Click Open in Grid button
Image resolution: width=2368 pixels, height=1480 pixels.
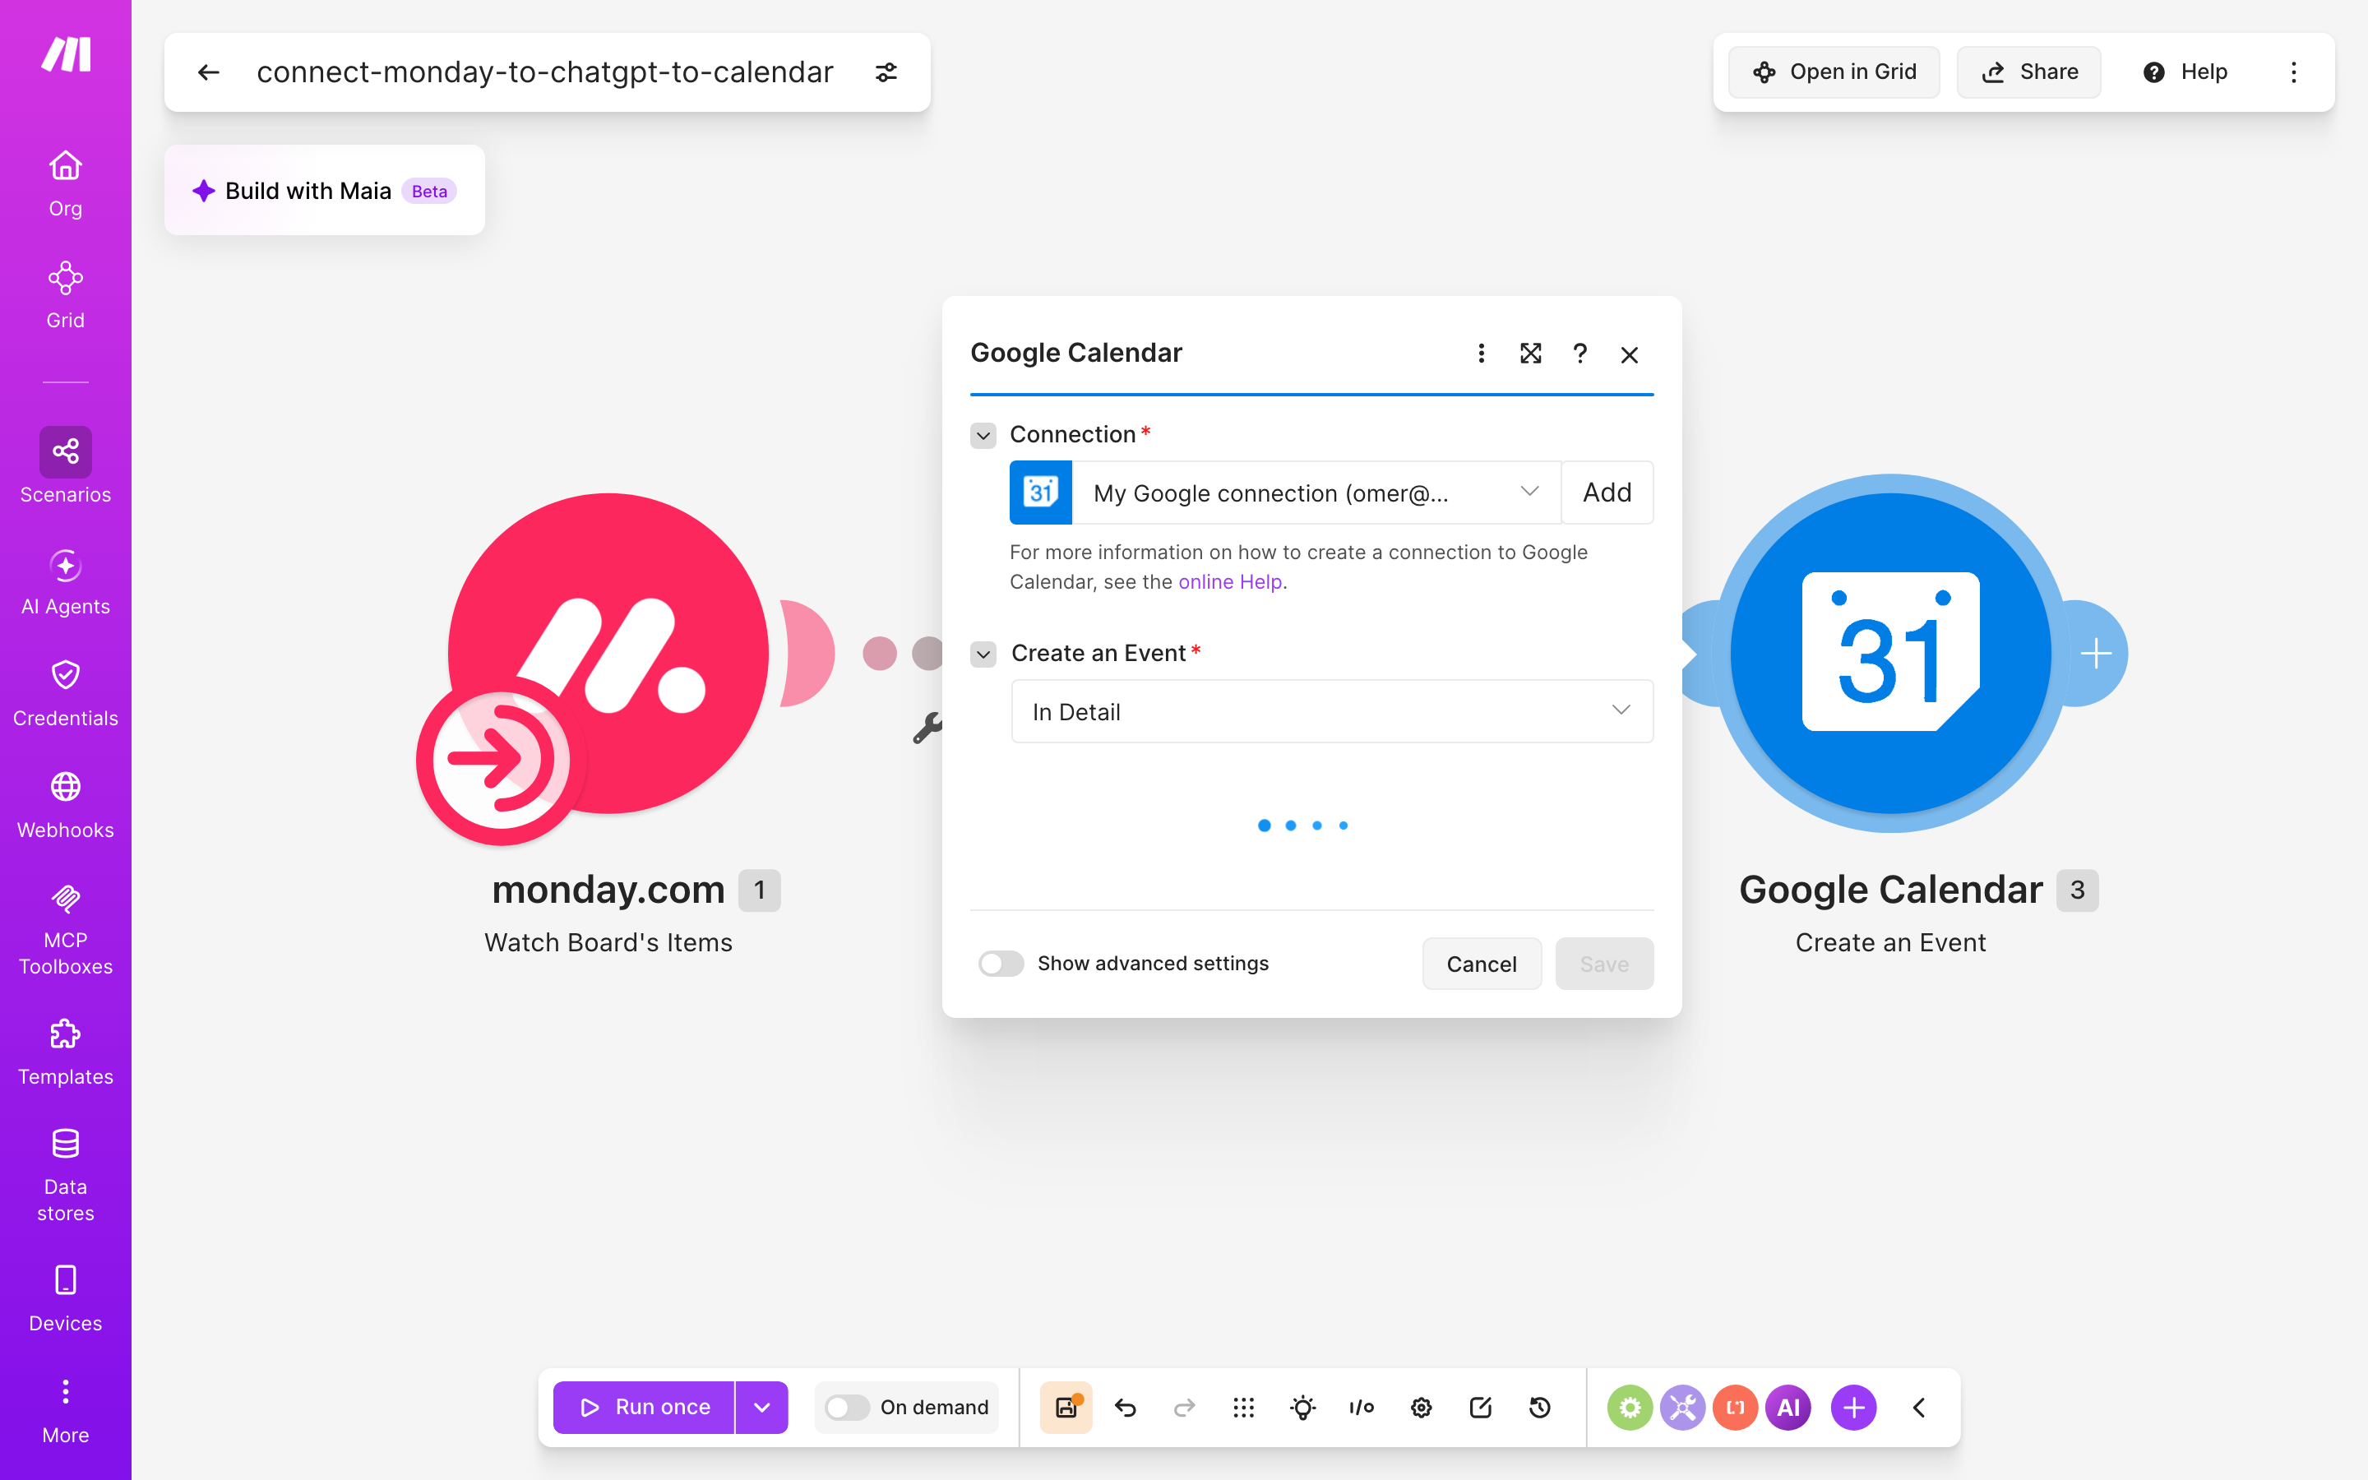[x=1834, y=72]
